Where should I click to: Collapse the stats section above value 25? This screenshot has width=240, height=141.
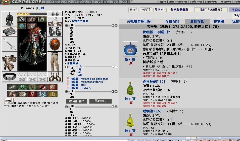pos(66,25)
